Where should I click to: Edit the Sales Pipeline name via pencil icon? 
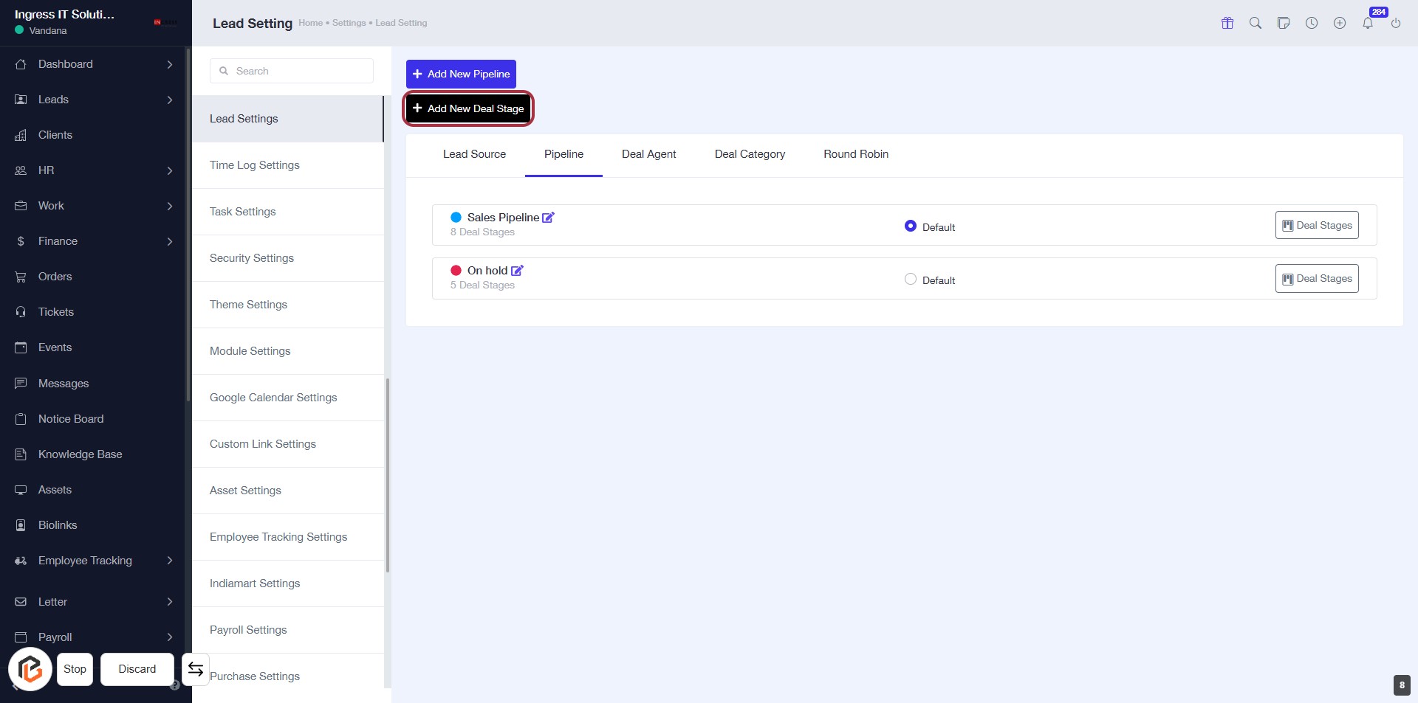548,218
